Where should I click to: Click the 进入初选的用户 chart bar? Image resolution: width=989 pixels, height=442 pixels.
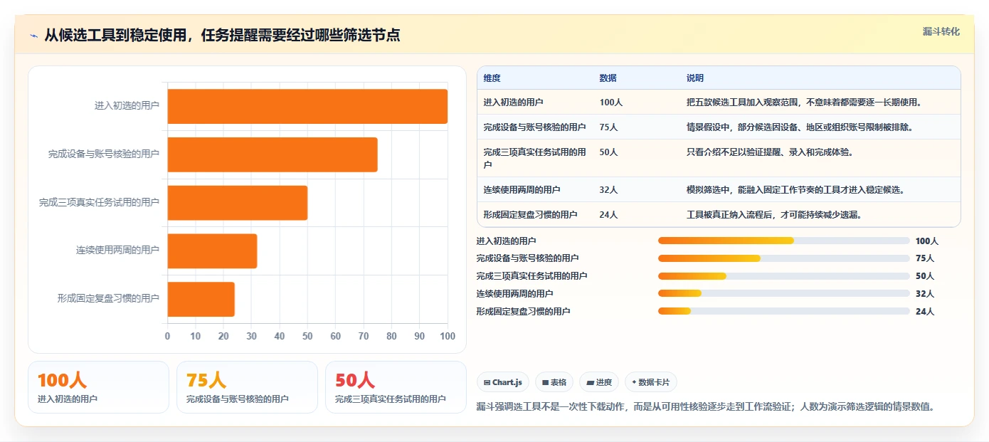[307, 106]
